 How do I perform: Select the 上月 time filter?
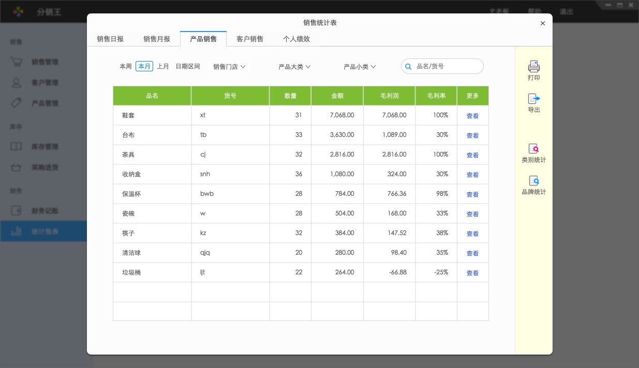click(x=163, y=67)
